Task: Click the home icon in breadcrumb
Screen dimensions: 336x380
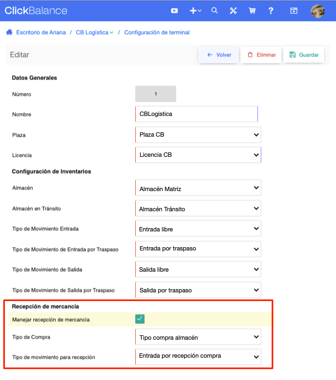Action: pos(9,32)
